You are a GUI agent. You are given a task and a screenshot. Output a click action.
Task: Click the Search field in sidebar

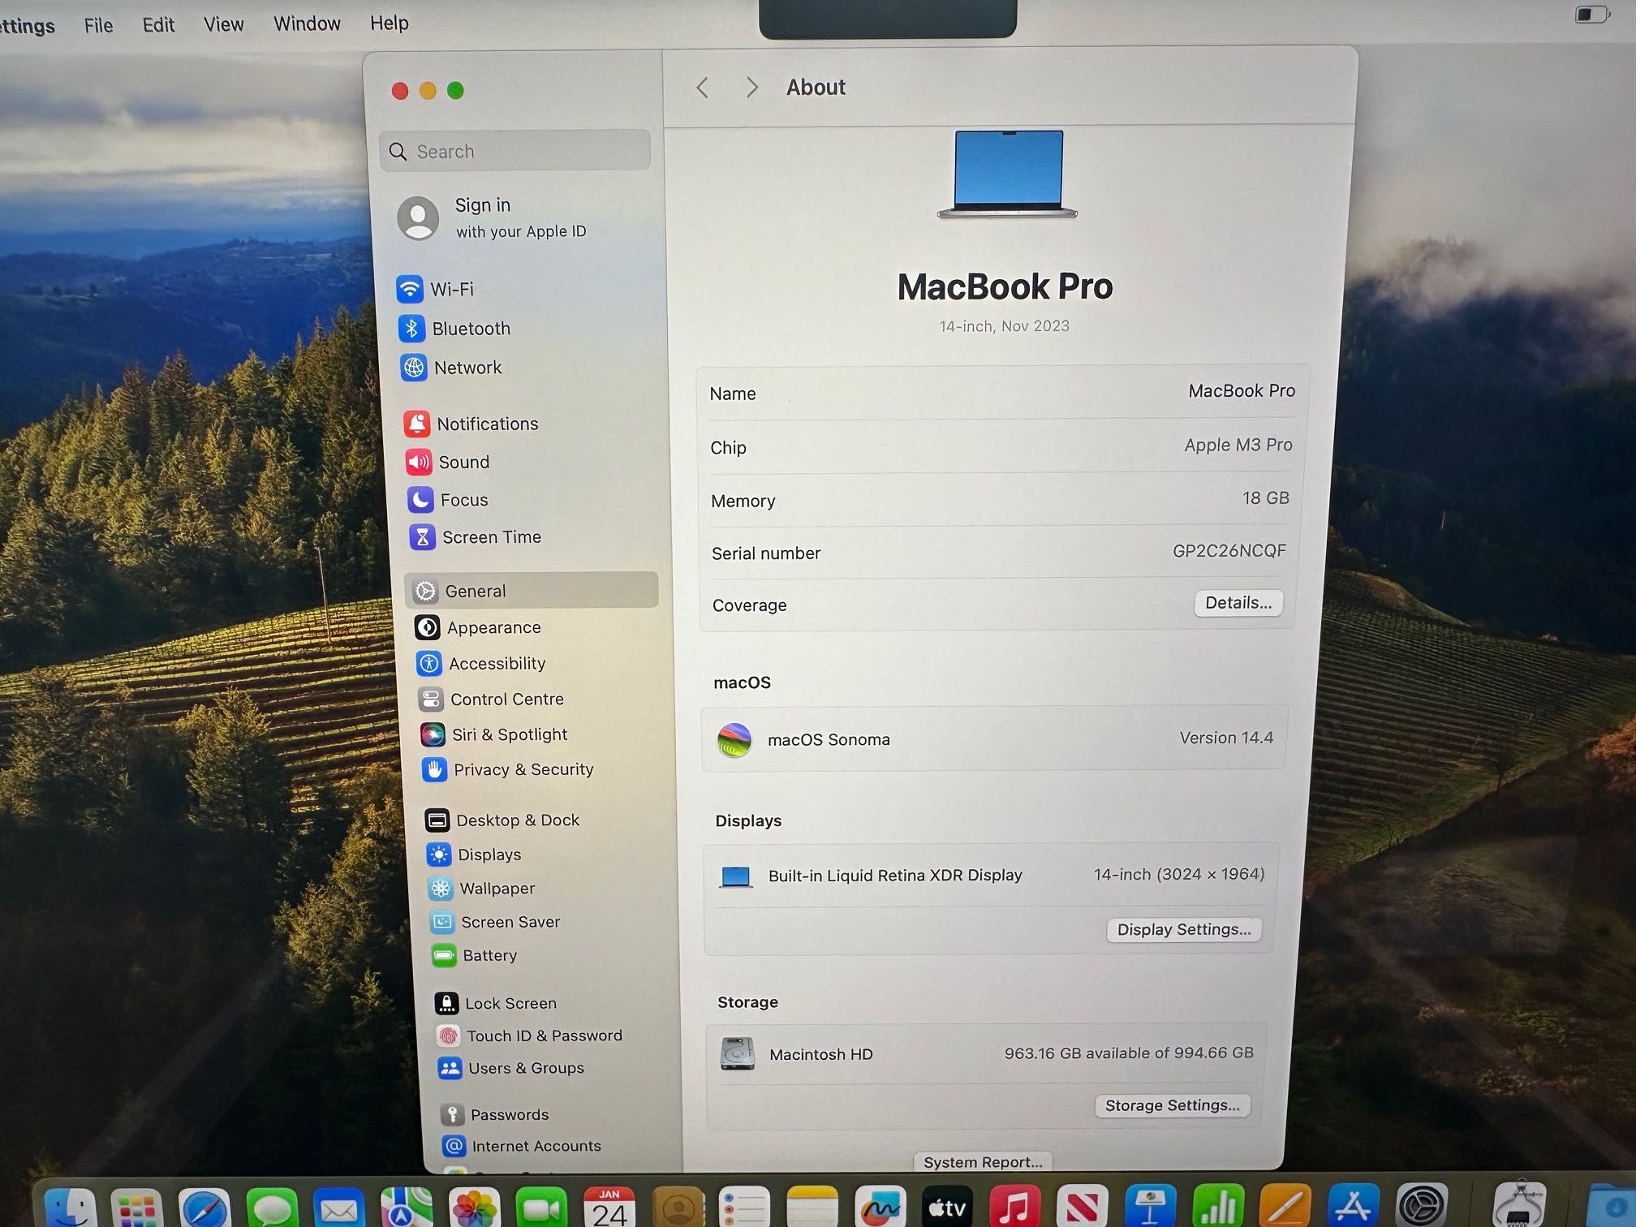514,151
